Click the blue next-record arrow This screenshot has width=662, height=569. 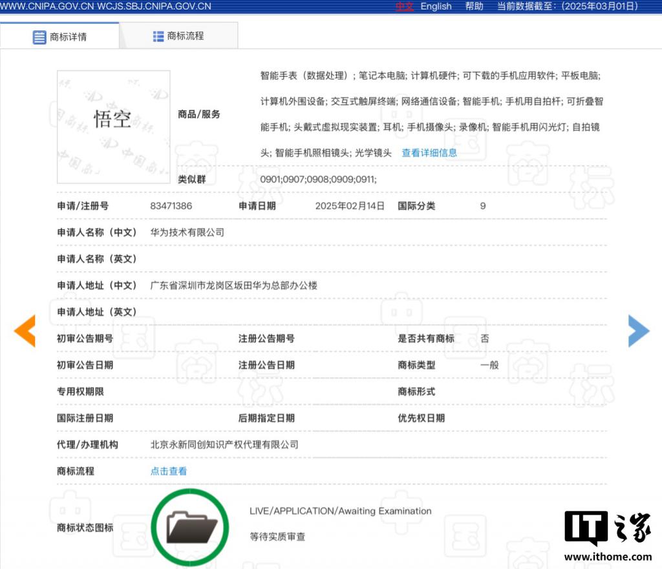639,331
